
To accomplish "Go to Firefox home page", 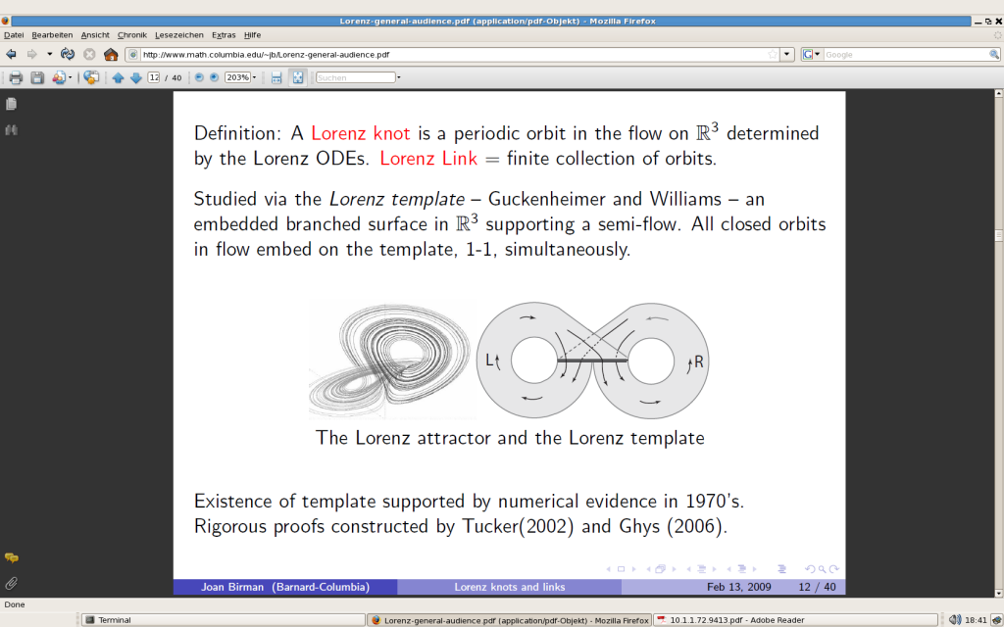I will point(111,54).
